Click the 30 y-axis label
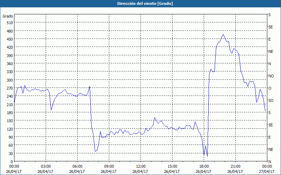Screen dimensions: 281x175 [11, 153]
